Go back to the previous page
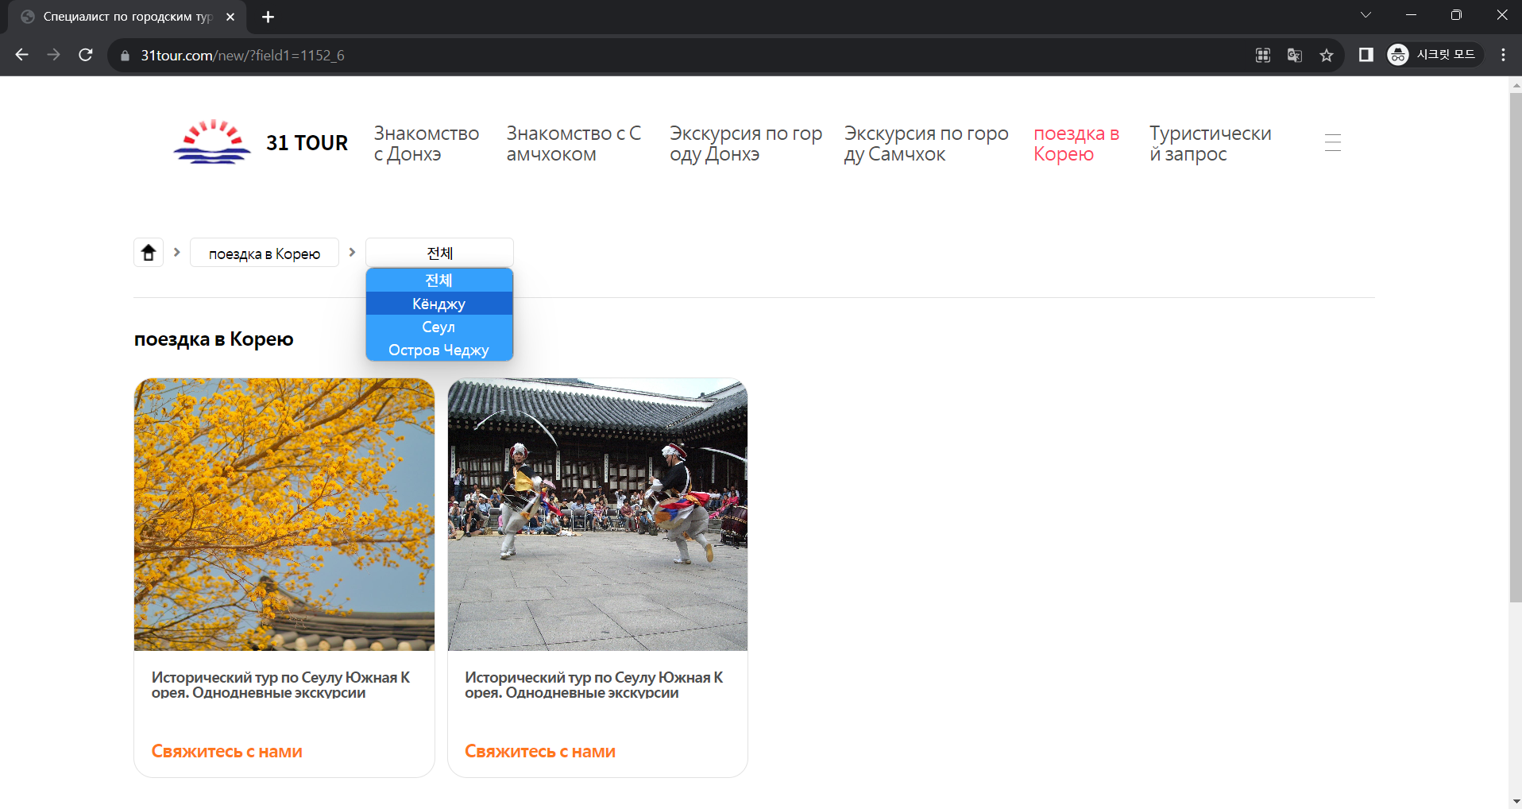1522x809 pixels. click(22, 55)
